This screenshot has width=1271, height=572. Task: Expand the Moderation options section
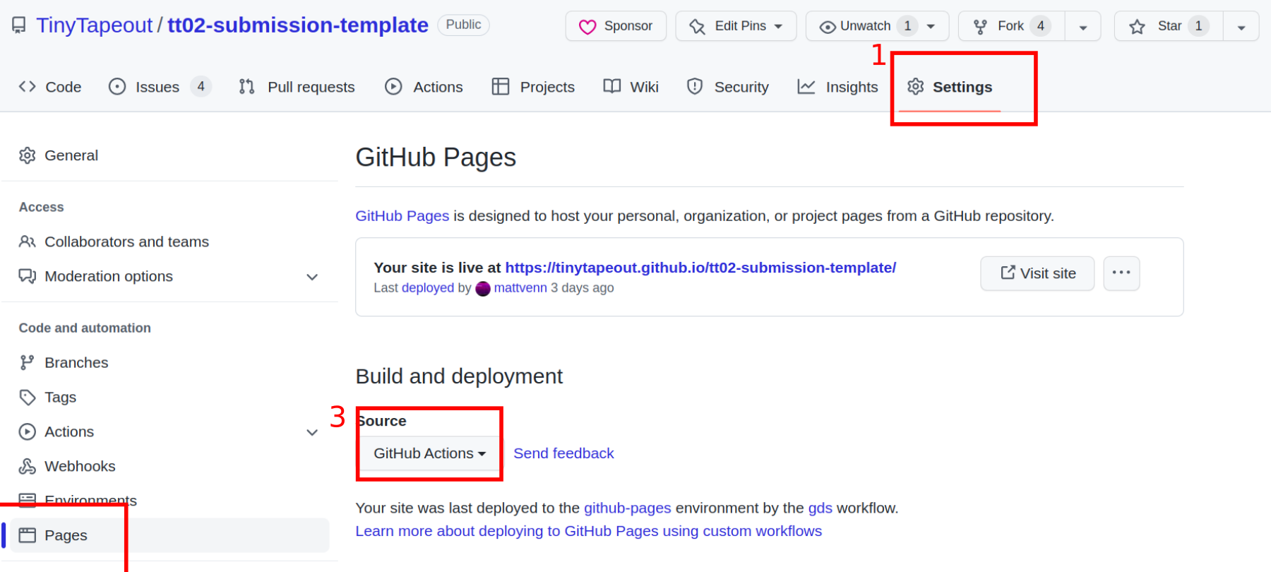312,277
